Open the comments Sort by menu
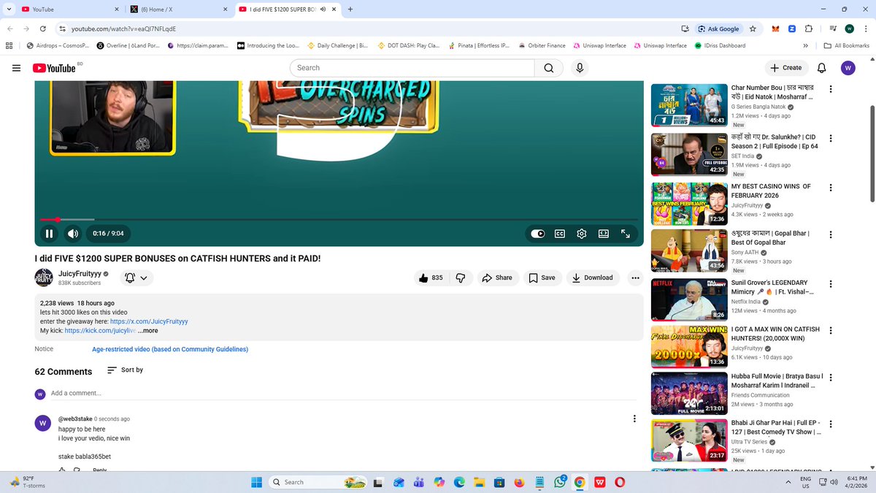This screenshot has width=876, height=493. (125, 370)
